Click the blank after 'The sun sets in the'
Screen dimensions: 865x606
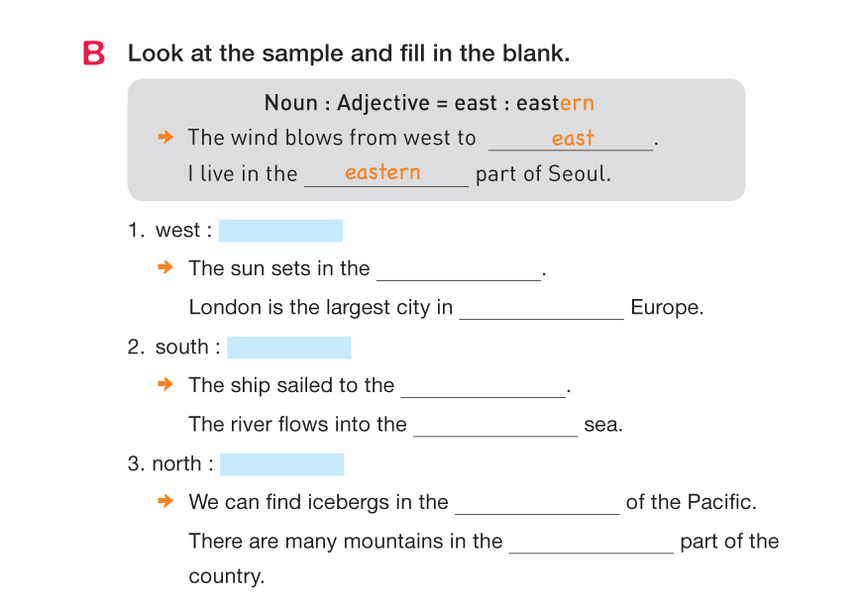pos(459,270)
